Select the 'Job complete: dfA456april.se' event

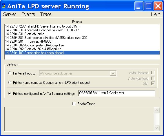coord(82,45)
